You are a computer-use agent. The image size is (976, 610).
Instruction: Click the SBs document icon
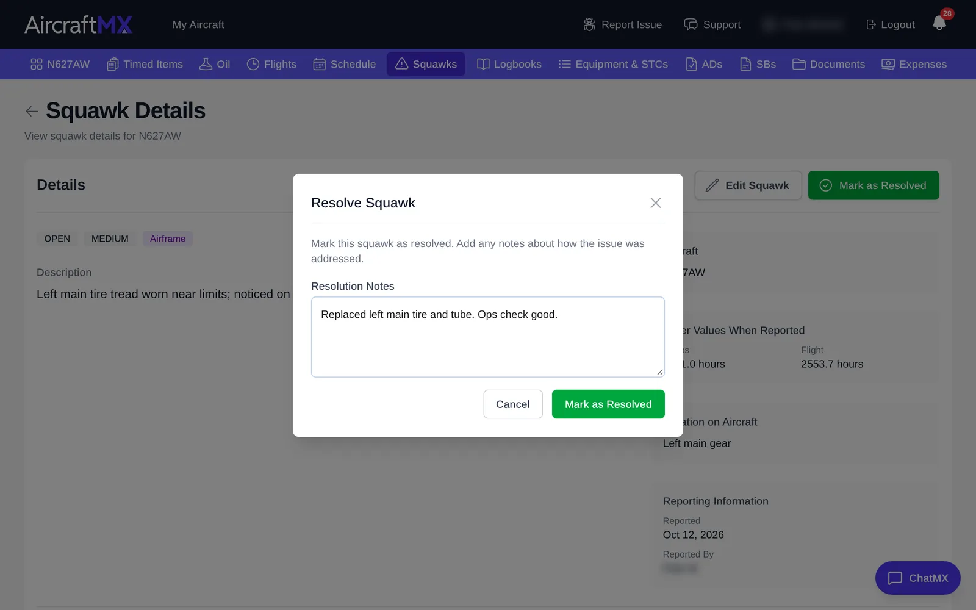pyautogui.click(x=745, y=64)
